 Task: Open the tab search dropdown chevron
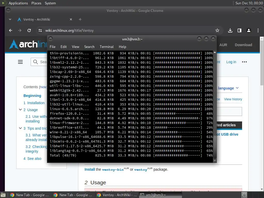coord(10,19)
